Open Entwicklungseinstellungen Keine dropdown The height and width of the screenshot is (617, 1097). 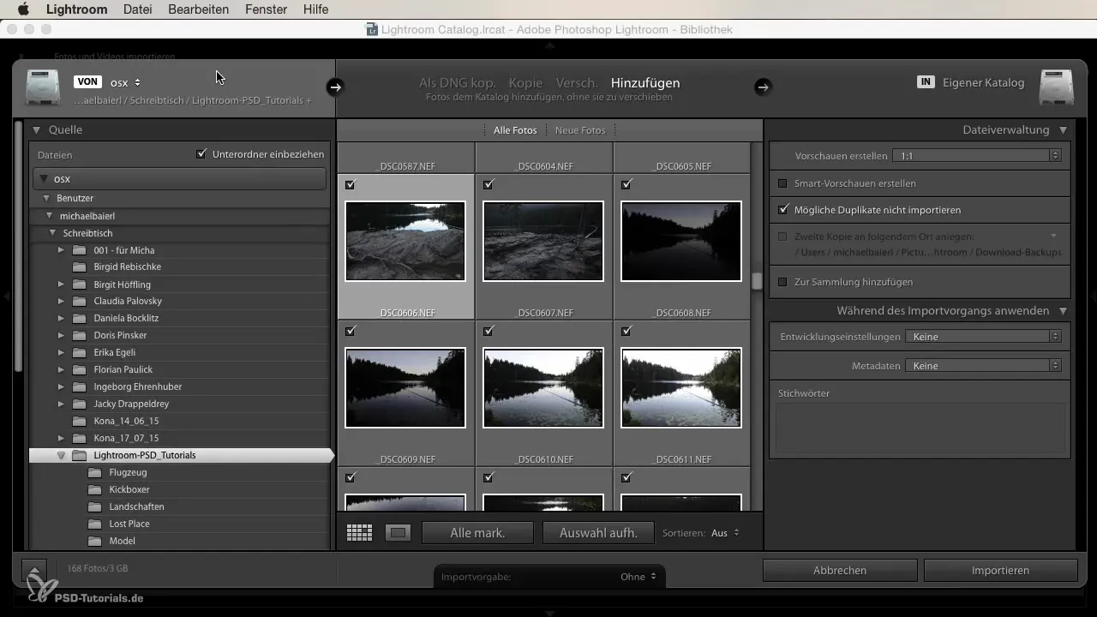984,337
